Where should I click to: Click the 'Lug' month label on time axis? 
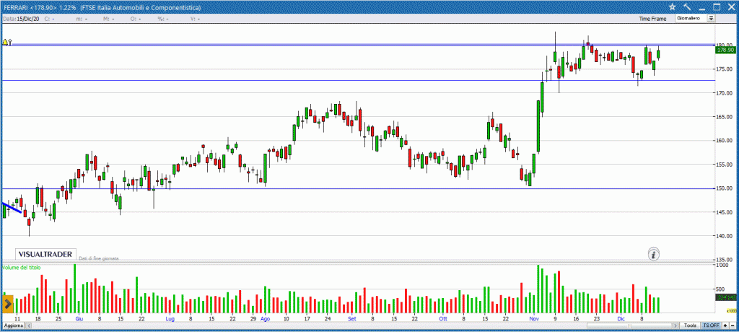click(x=170, y=319)
